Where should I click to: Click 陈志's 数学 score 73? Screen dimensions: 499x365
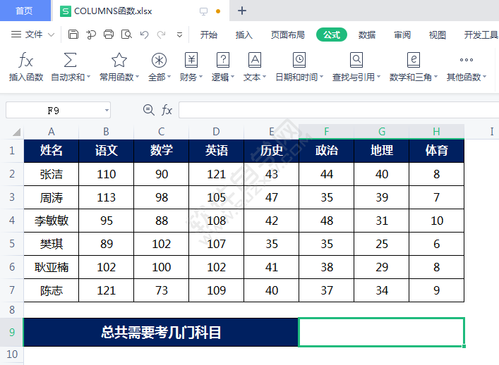(162, 290)
